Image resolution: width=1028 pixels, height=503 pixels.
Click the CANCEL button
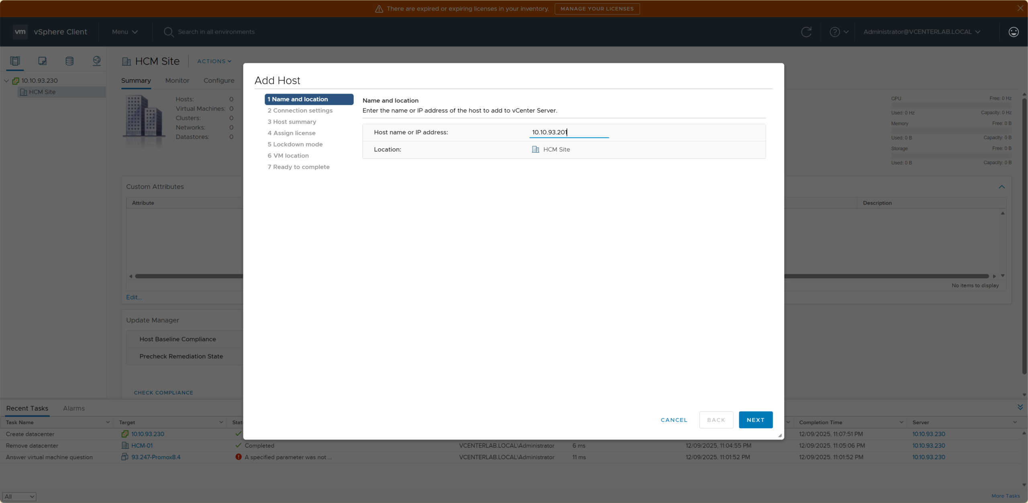pyautogui.click(x=674, y=420)
